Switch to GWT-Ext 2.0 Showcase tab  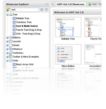tap(71, 4)
